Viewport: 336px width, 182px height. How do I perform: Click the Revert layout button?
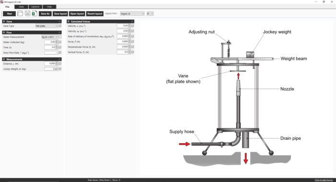(x=95, y=14)
